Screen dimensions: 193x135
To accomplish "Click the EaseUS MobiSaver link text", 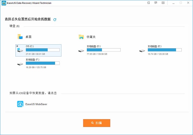I will (36, 104).
